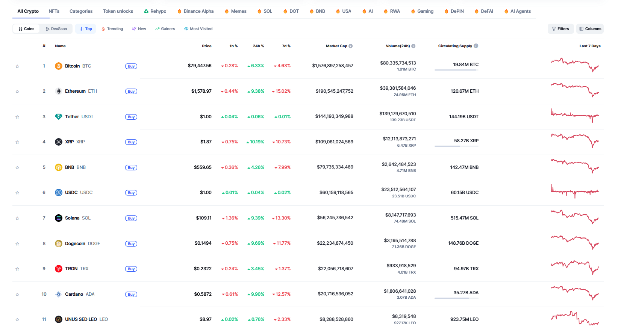627x331 pixels.
Task: Sort table by 7d % column
Action: coord(286,46)
